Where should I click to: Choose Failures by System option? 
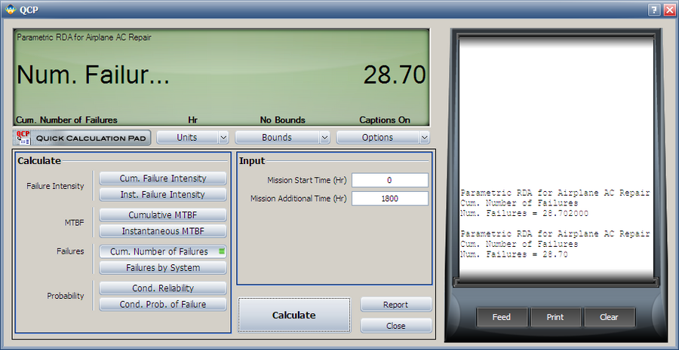tap(163, 268)
